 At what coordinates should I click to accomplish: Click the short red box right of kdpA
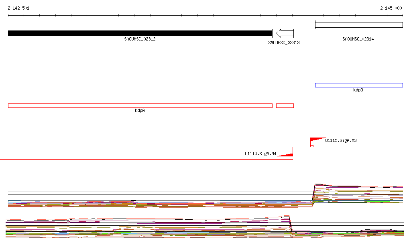285,105
